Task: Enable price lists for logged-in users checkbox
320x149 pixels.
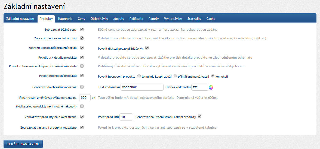Action: click(82, 66)
